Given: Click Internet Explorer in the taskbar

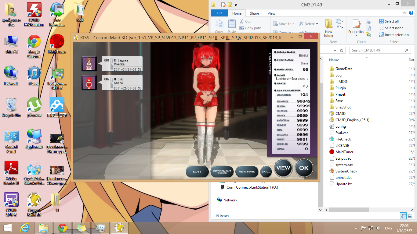Looking at the screenshot, I should tap(25, 228).
